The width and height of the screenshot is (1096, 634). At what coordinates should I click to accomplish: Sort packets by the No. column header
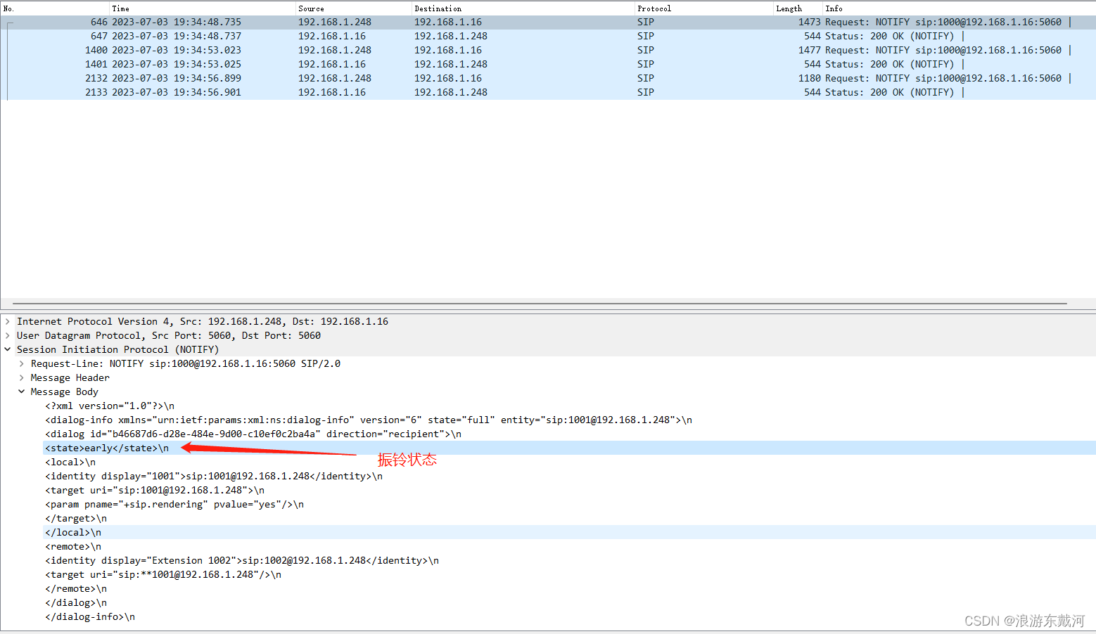pyautogui.click(x=55, y=8)
